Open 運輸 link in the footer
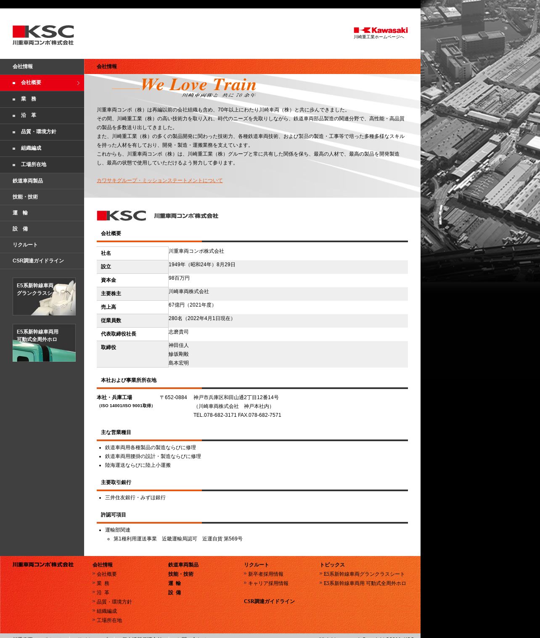The image size is (540, 638). pos(175,583)
